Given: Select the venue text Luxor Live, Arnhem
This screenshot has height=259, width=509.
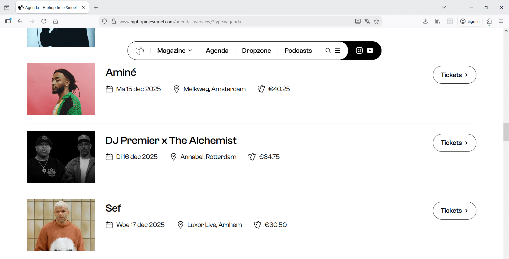Looking at the screenshot, I should click(x=214, y=225).
